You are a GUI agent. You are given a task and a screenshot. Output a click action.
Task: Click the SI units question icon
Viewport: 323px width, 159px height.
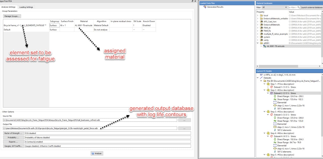(x=261, y=75)
